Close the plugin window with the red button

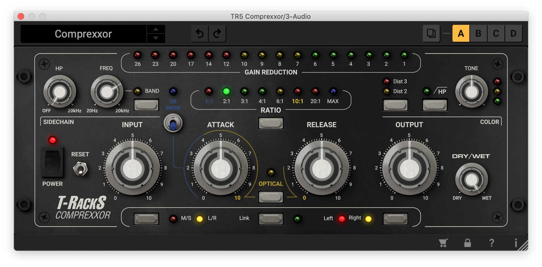click(x=21, y=16)
